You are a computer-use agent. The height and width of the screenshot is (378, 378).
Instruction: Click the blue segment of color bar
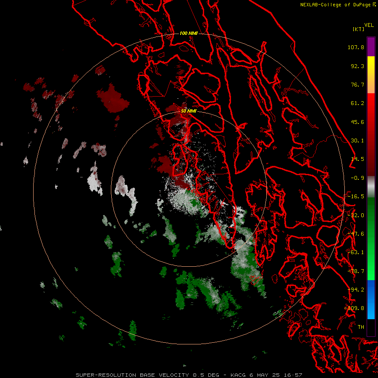[371, 299]
